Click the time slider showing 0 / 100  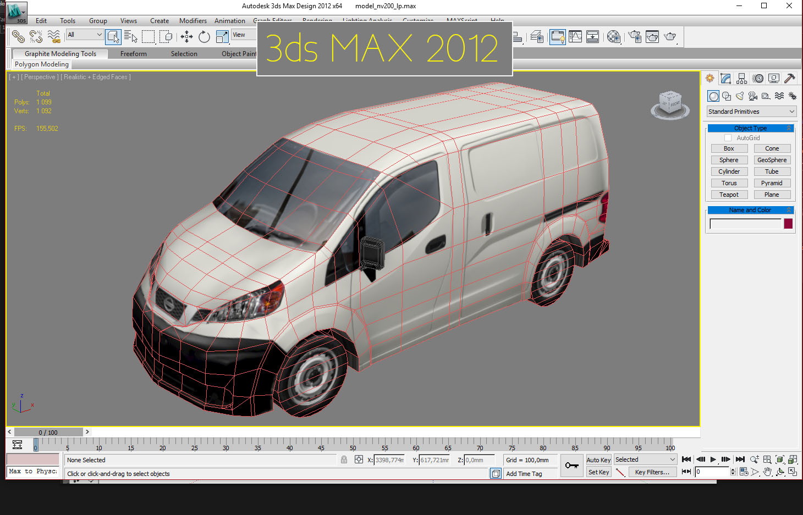click(48, 433)
